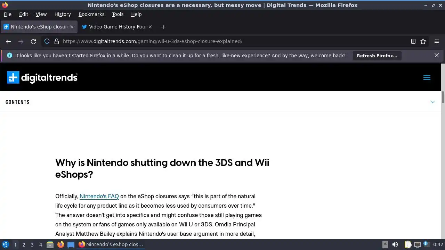Click the Firefox icon in title bar
This screenshot has width=445, height=250.
(x=5, y=5)
